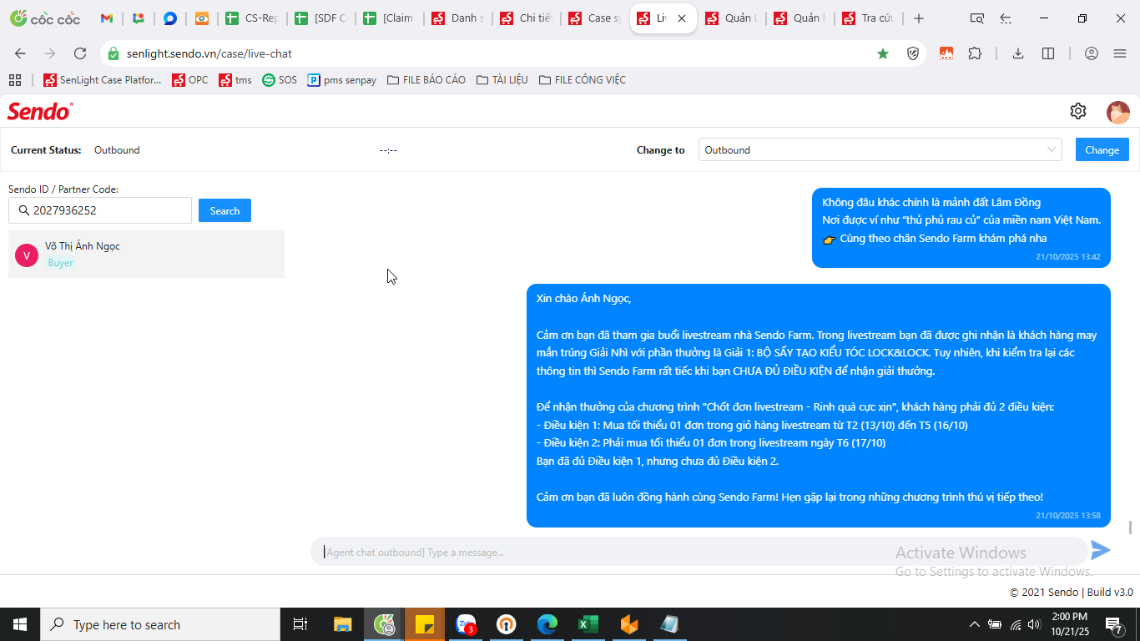Screen dimensions: 1140x641
Task: Open browser downloads
Action: coord(1018,53)
